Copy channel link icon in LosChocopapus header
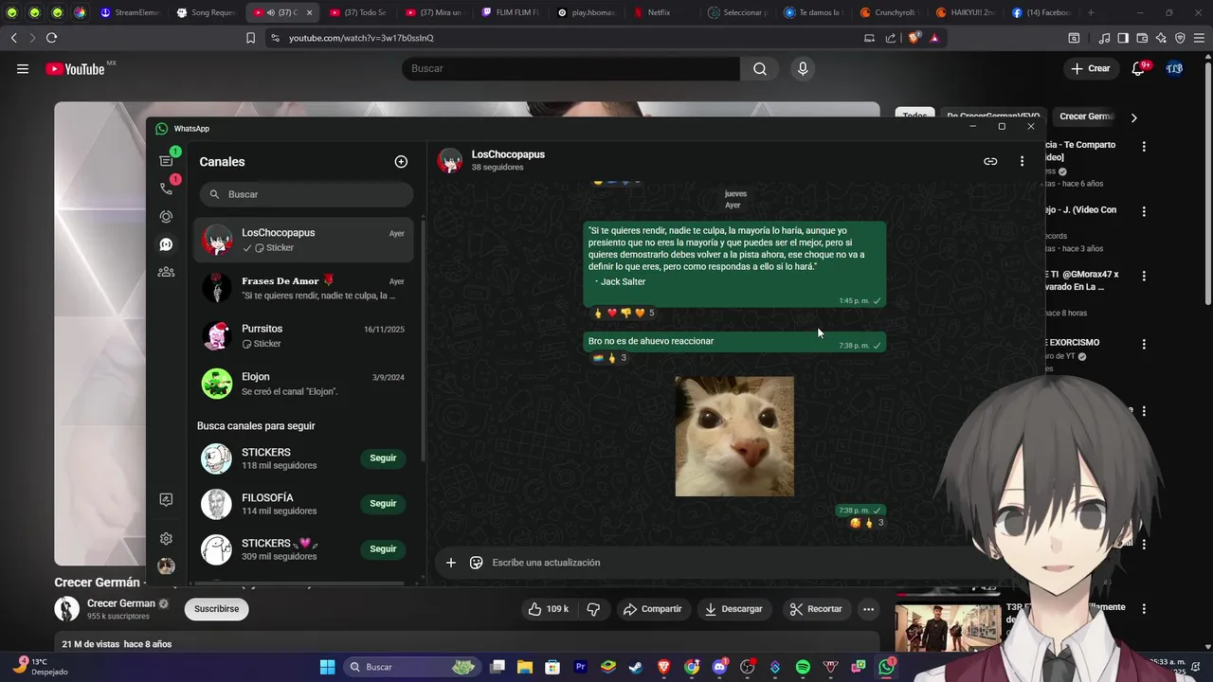 (990, 161)
